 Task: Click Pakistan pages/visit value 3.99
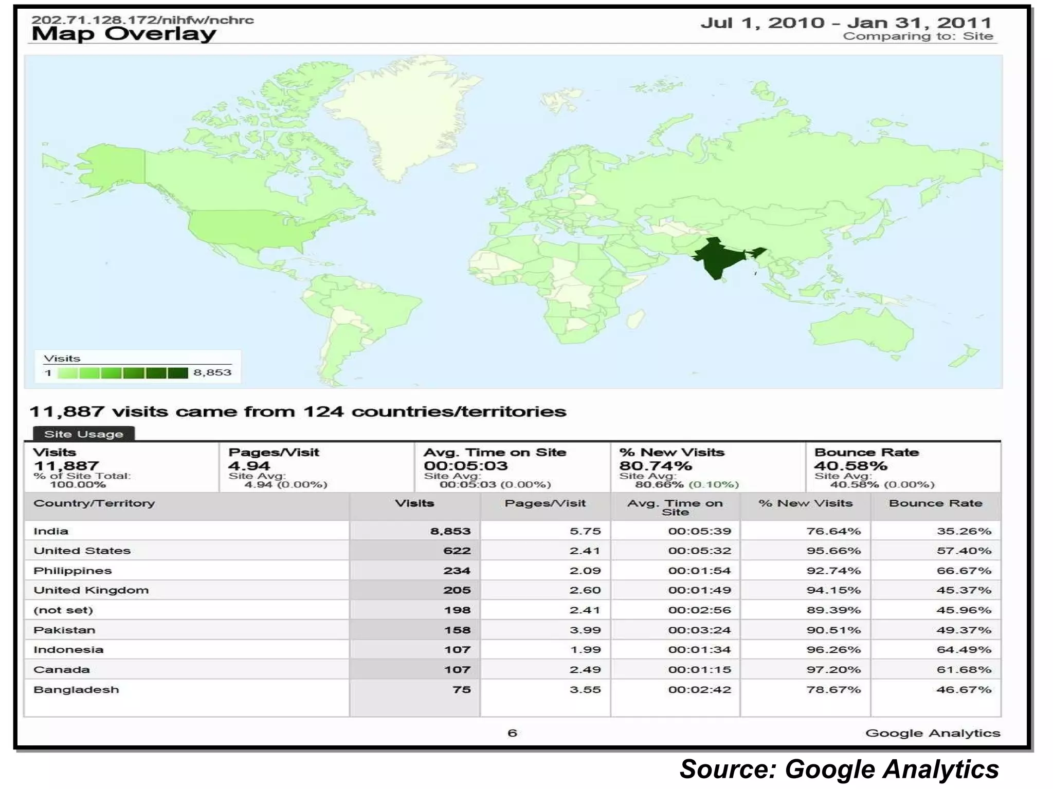[x=585, y=630]
